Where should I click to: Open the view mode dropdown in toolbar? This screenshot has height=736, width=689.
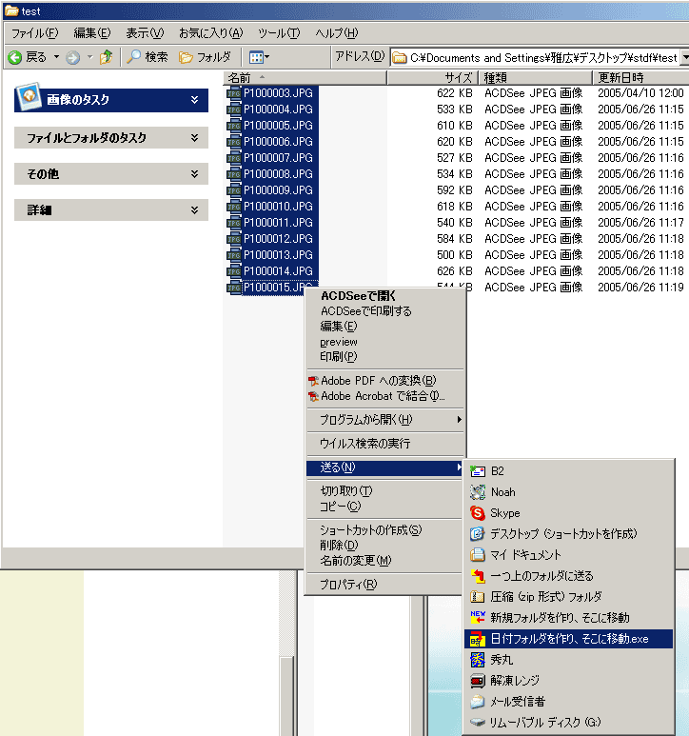[259, 57]
